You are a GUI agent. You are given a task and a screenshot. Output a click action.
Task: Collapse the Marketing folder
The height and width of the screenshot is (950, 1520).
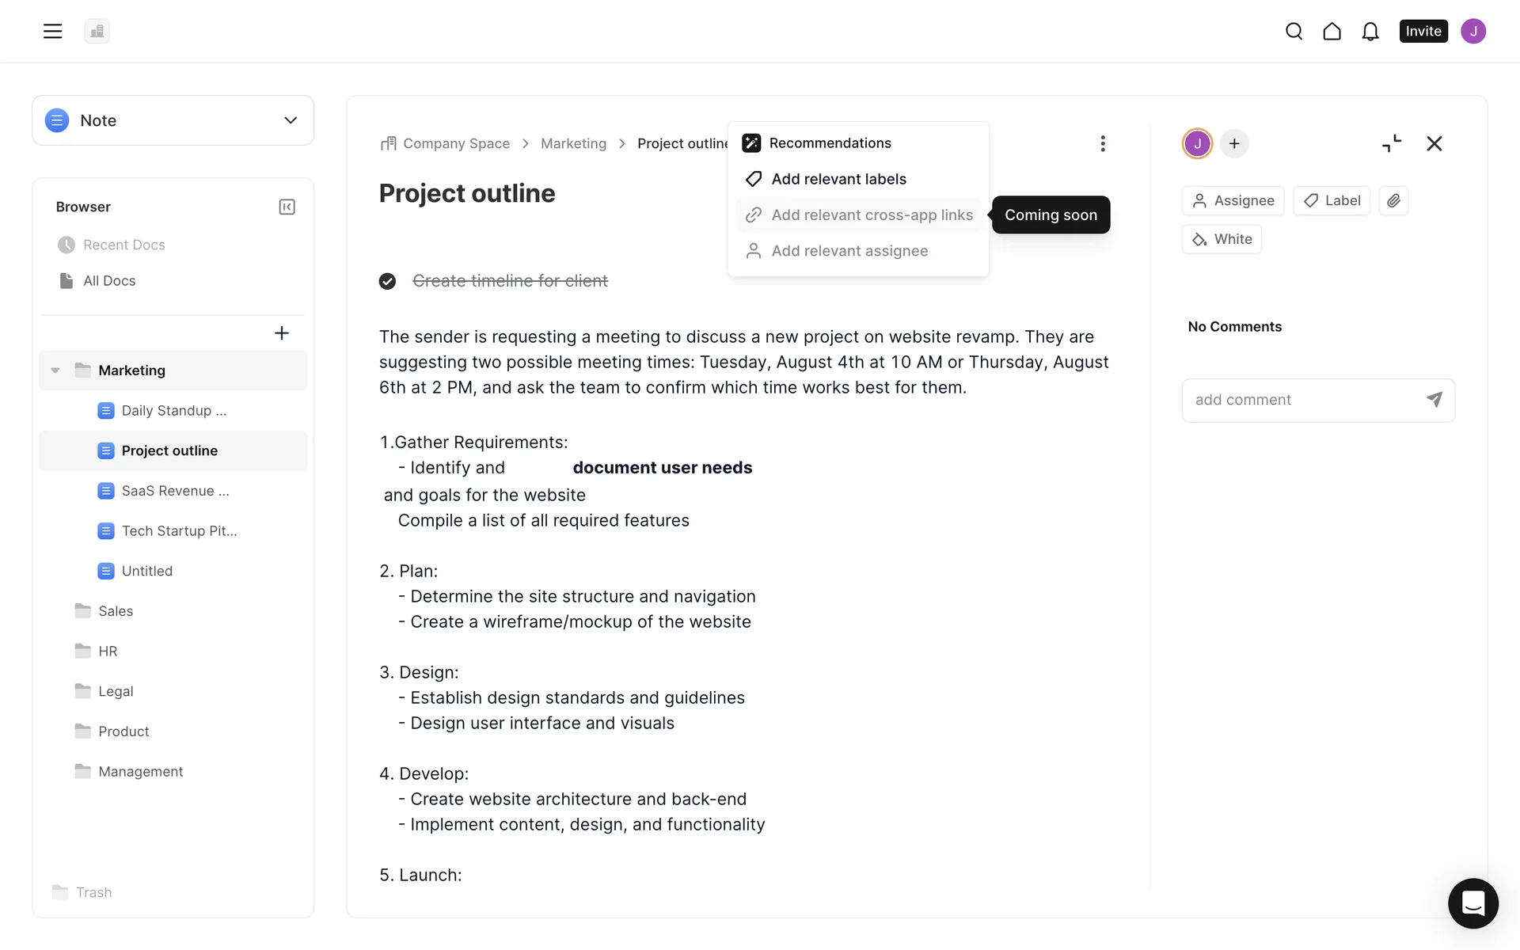55,370
